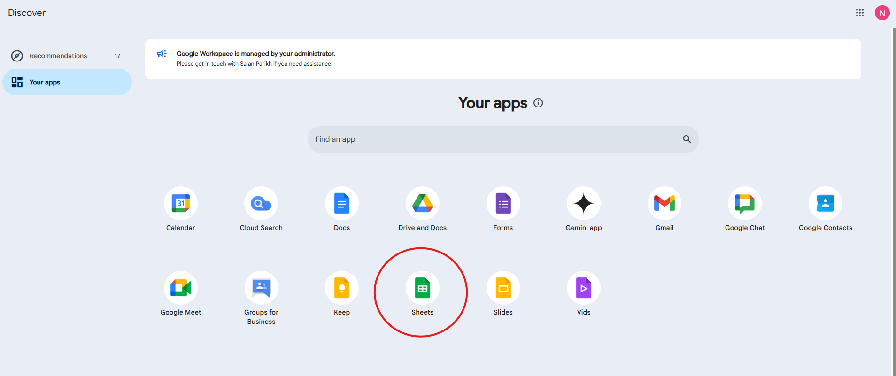Launch the Keep app icon
Image resolution: width=896 pixels, height=376 pixels.
tap(342, 288)
